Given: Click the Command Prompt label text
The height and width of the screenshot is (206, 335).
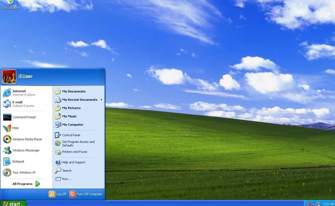Looking at the screenshot, I should (24, 117).
